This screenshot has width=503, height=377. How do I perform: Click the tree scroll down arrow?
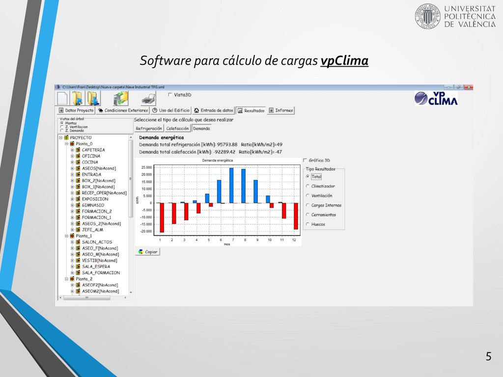131,292
